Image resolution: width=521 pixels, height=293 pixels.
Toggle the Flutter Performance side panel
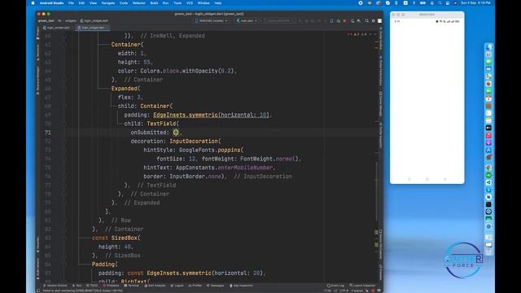[380, 71]
